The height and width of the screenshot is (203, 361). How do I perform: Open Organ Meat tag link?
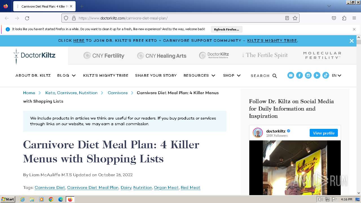[166, 187]
